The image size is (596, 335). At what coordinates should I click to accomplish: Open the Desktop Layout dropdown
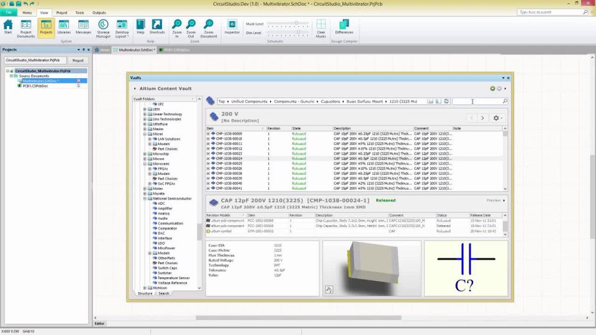coord(122,29)
